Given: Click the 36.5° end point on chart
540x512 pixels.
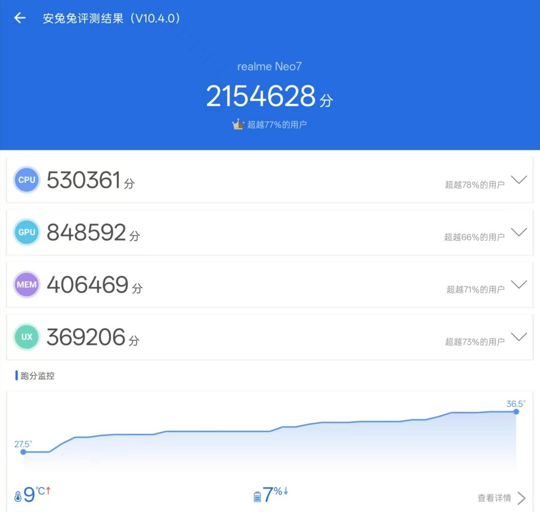Looking at the screenshot, I should click(x=516, y=412).
